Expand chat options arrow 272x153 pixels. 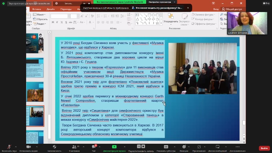[100, 147]
